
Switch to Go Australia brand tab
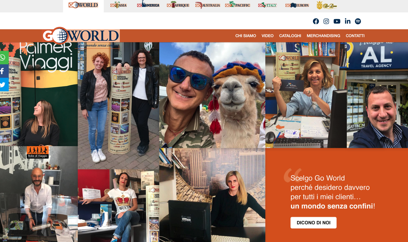tap(208, 5)
